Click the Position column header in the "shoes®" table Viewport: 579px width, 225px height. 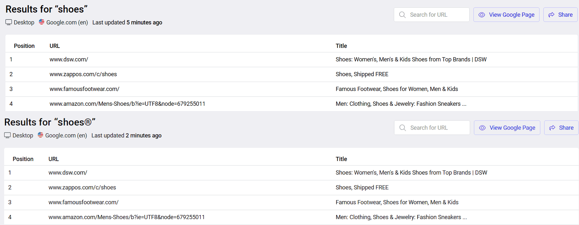tap(23, 159)
